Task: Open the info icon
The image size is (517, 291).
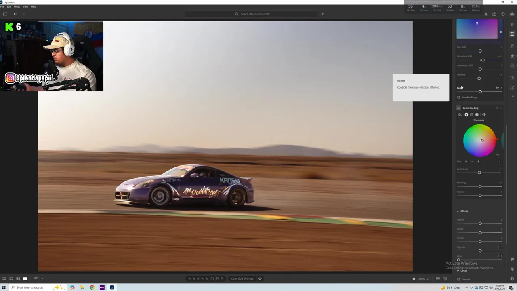Action: [512, 278]
